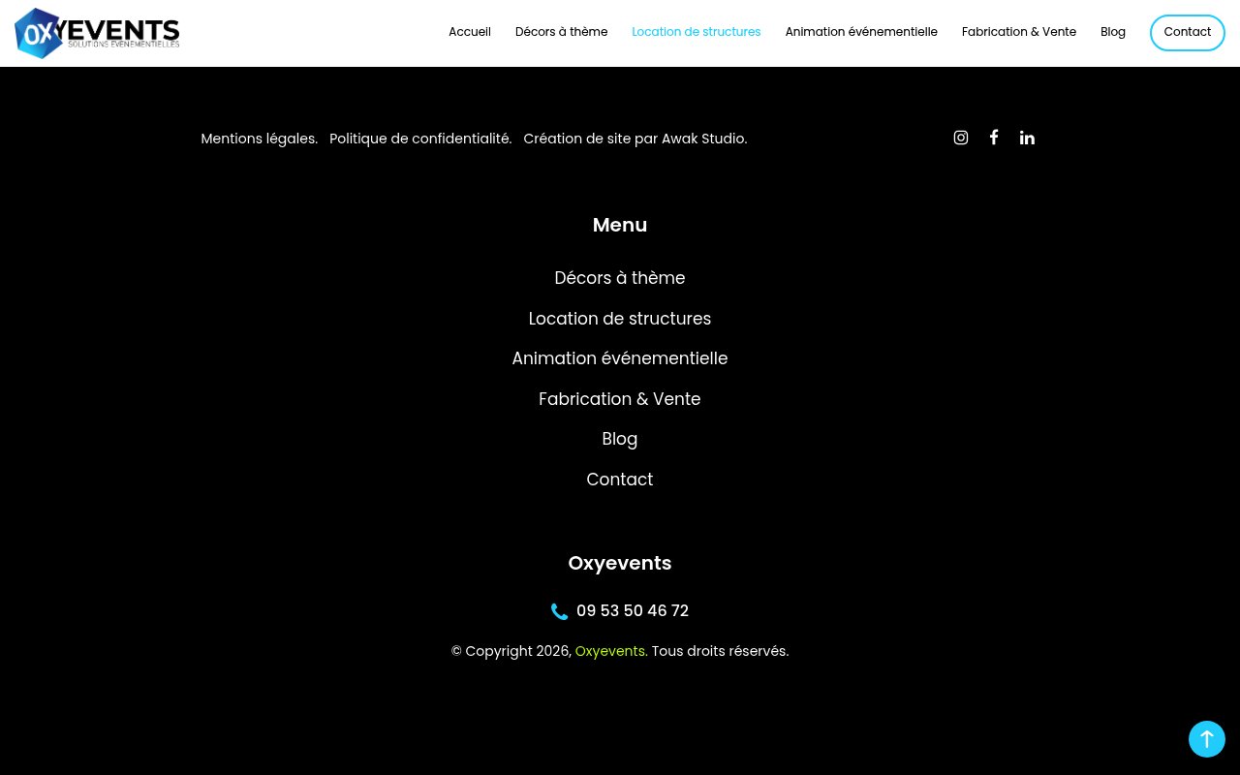The width and height of the screenshot is (1240, 775).
Task: View the Politique de confidentialité
Action: click(420, 139)
